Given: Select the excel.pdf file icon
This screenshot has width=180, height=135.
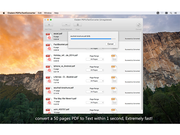Looking at the screenshot, I should tap(49, 36).
